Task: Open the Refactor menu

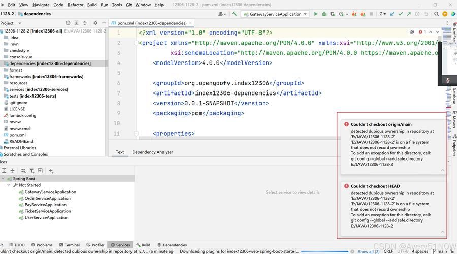Action: click(75, 5)
